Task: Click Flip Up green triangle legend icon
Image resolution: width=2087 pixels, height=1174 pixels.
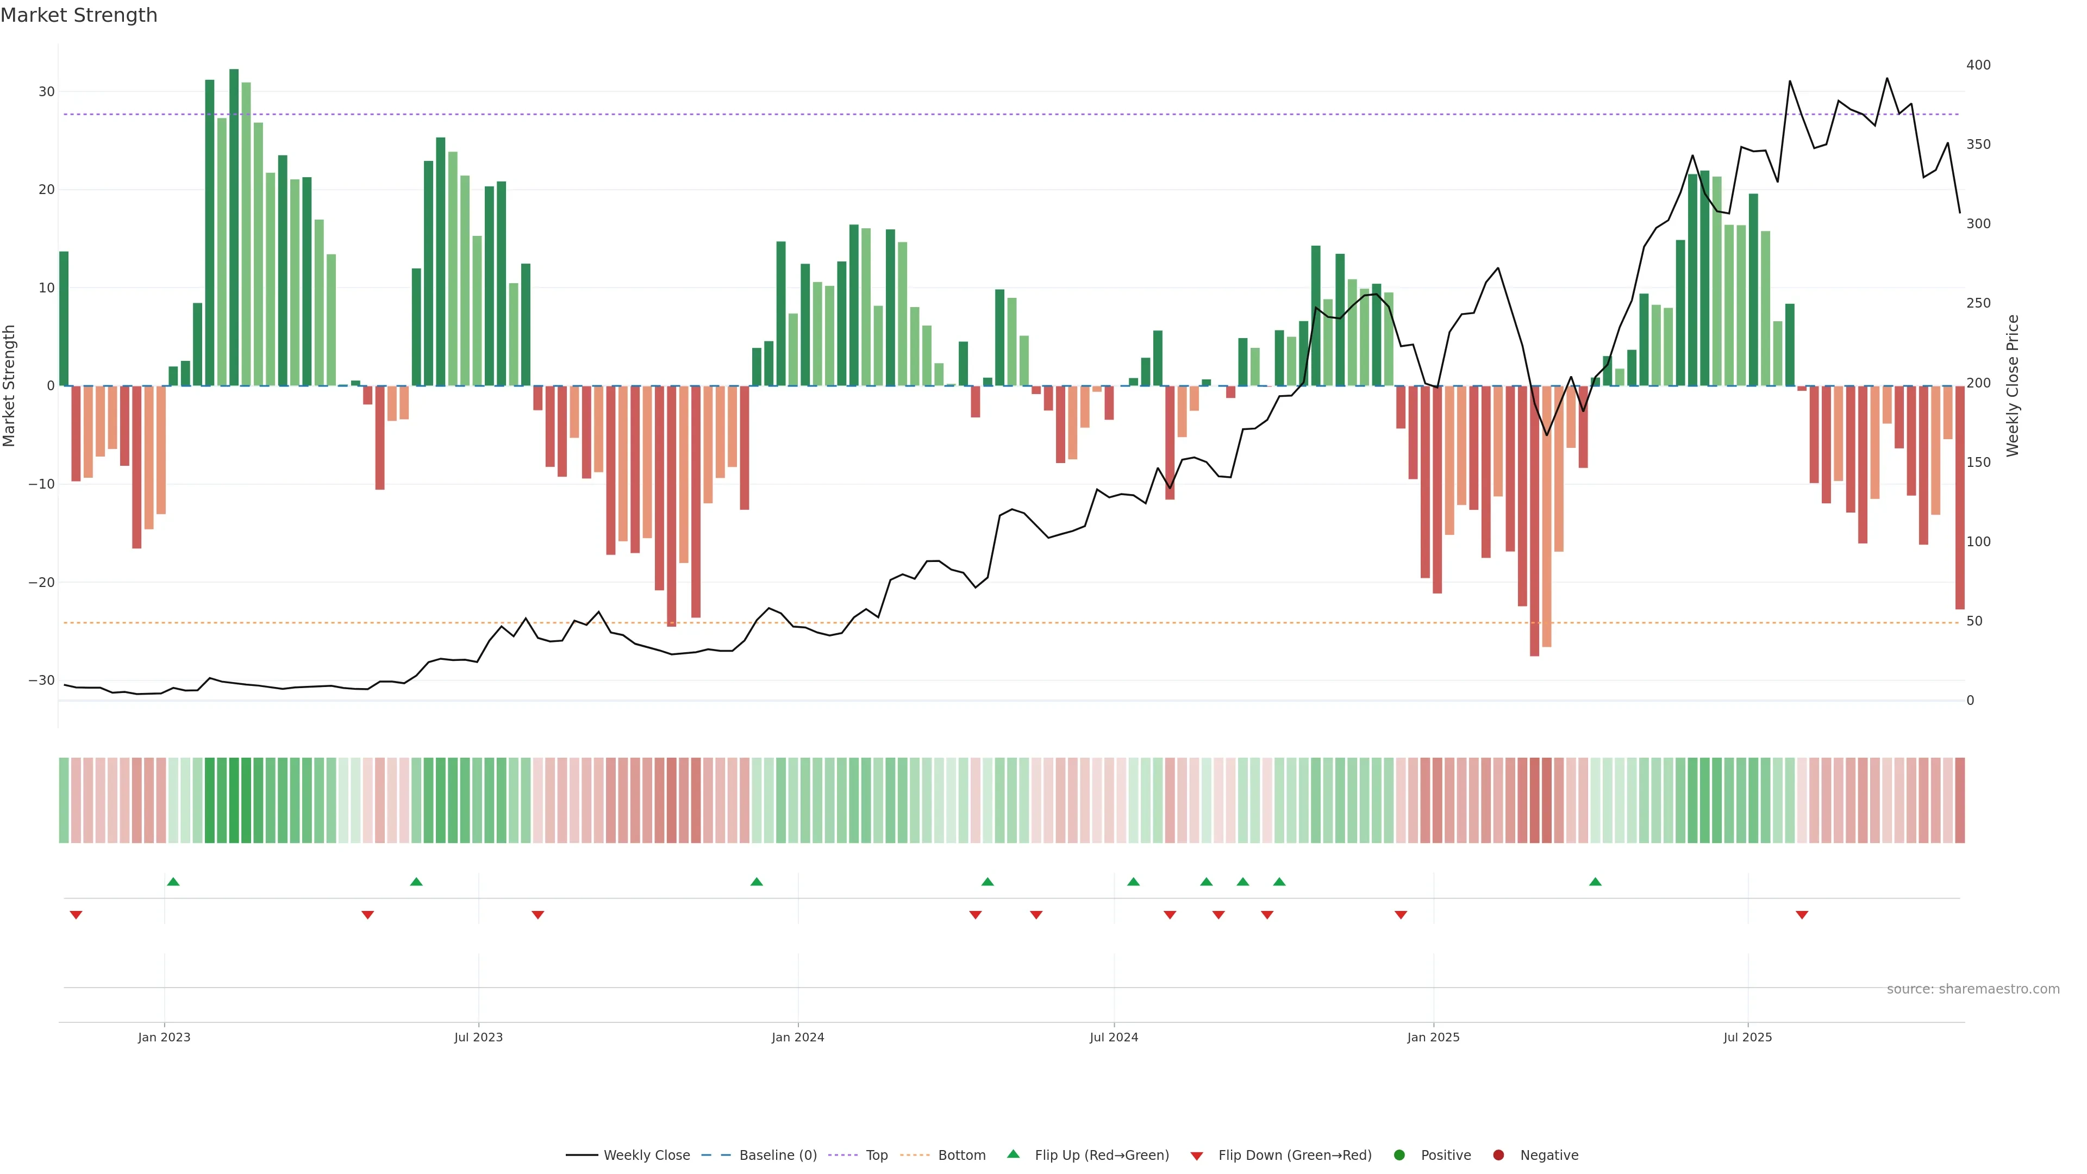Action: [x=1013, y=1154]
